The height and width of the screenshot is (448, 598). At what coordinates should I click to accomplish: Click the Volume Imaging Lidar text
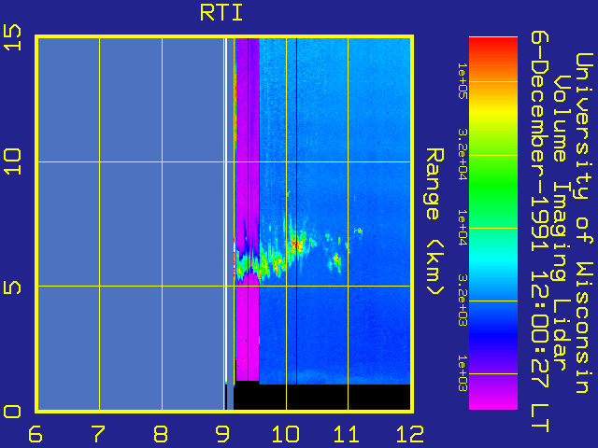[562, 223]
